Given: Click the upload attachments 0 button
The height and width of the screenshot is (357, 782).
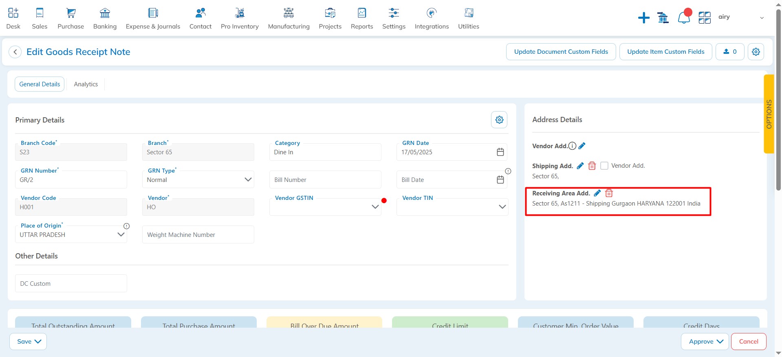Looking at the screenshot, I should click(730, 52).
